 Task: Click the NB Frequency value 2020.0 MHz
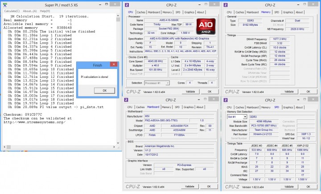(297, 29)
